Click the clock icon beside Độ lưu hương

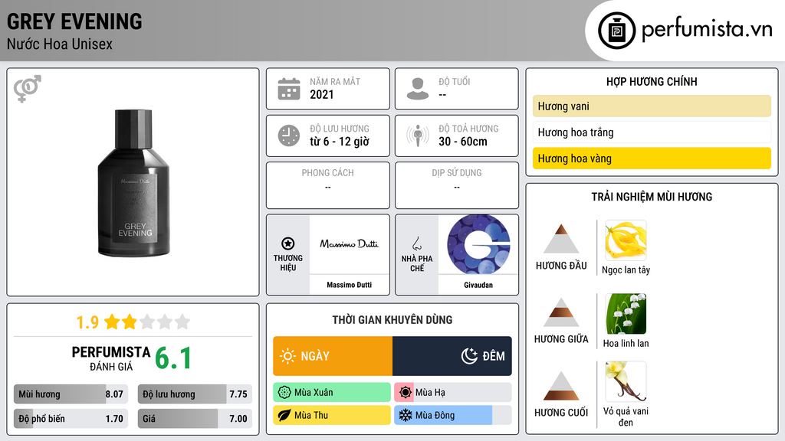[289, 136]
